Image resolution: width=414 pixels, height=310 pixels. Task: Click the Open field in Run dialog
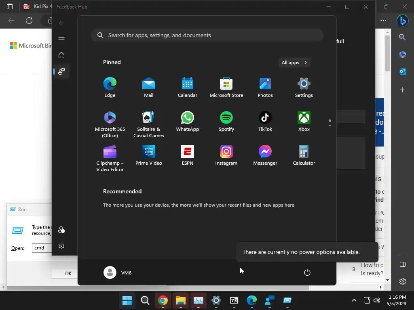pyautogui.click(x=42, y=248)
